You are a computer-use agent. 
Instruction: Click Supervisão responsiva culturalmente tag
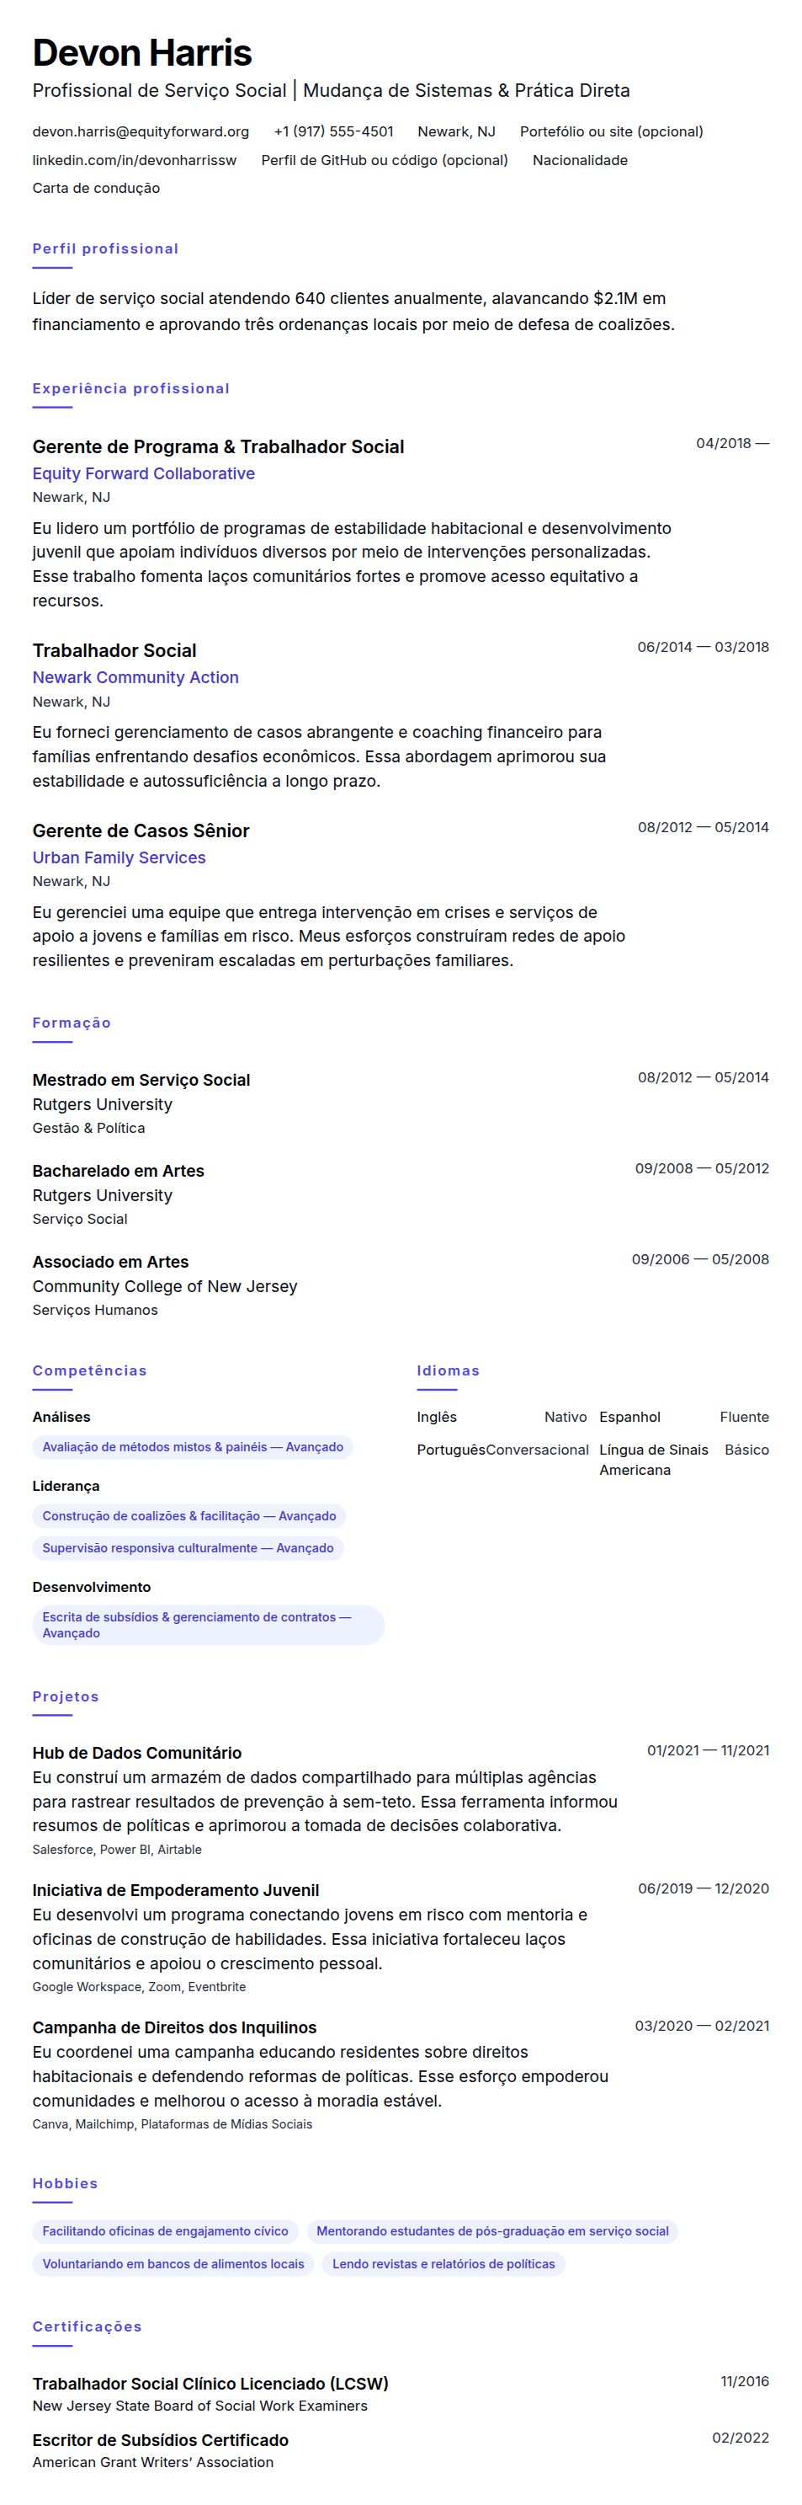pos(189,1548)
